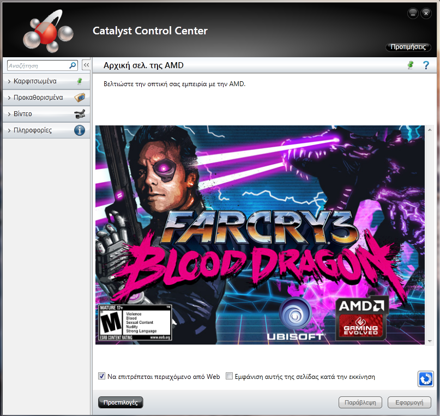
Task: Click the banner scrollbar down arrow
Action: tap(430, 341)
